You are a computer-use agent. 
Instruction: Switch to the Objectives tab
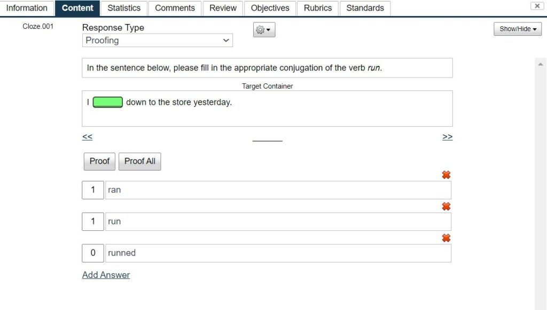tap(270, 8)
